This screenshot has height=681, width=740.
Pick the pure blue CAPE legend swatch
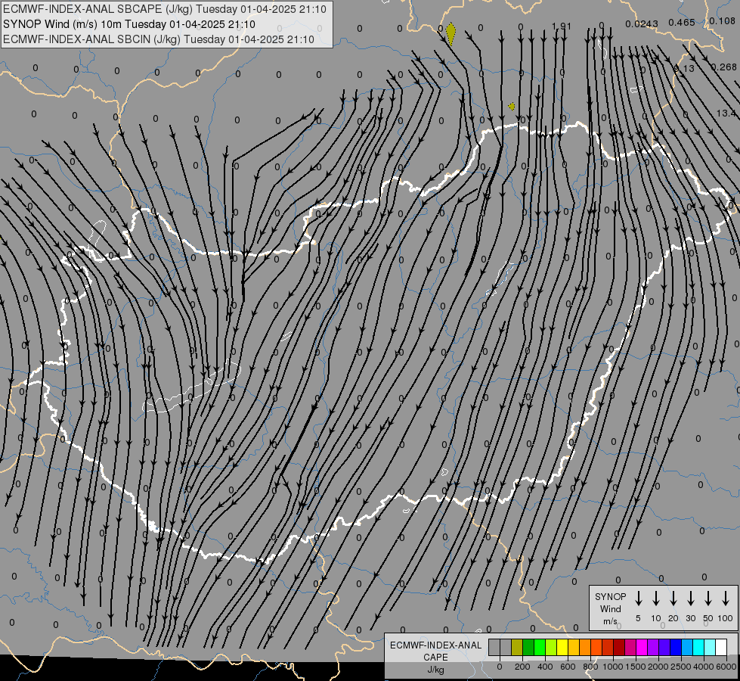pos(676,647)
